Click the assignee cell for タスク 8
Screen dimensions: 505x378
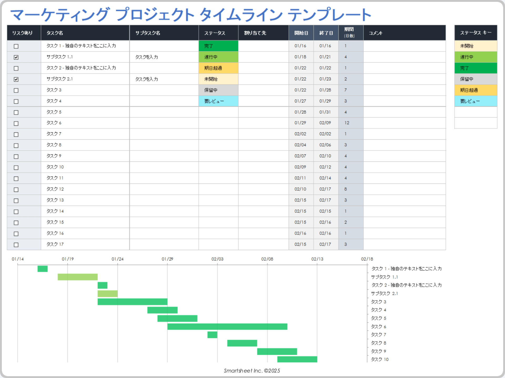pyautogui.click(x=264, y=145)
